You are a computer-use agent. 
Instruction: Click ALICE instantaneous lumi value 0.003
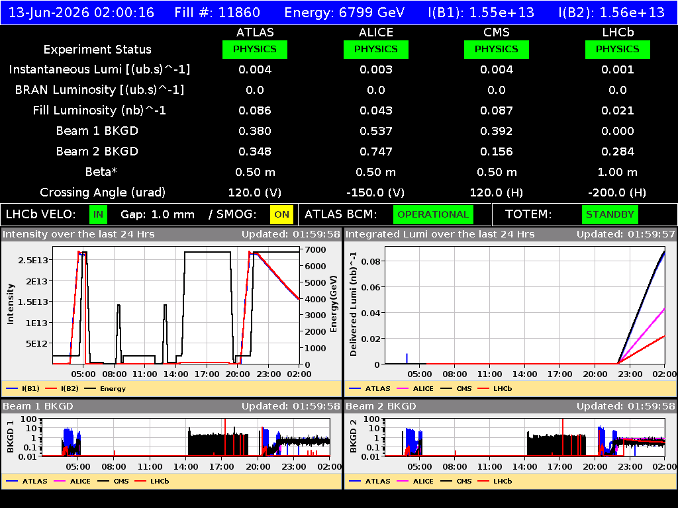click(x=376, y=69)
